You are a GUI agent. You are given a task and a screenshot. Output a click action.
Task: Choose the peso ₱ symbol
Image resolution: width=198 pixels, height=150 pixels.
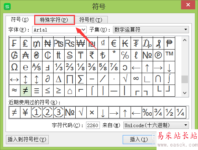point(169,43)
